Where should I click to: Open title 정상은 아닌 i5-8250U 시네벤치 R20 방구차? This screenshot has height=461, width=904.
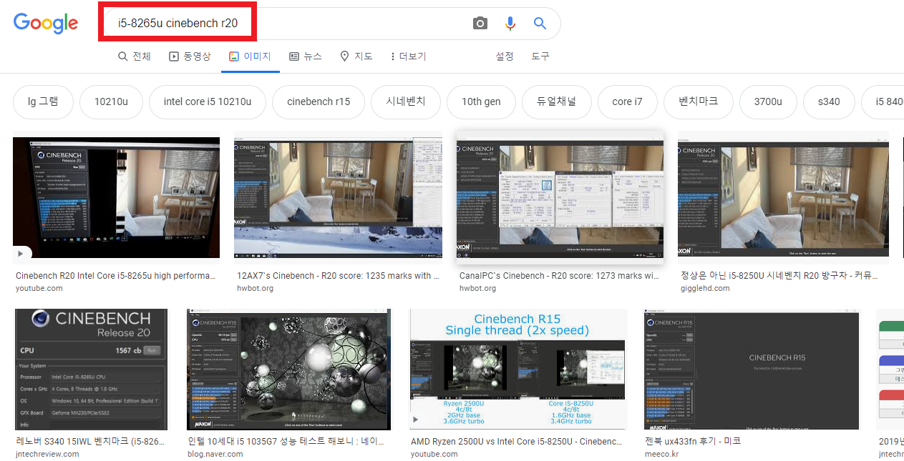click(779, 275)
